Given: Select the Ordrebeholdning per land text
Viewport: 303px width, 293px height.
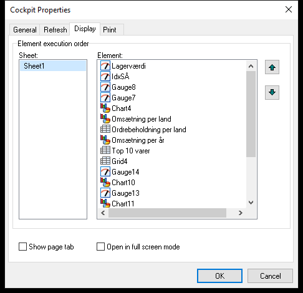Looking at the screenshot, I should click(149, 130).
